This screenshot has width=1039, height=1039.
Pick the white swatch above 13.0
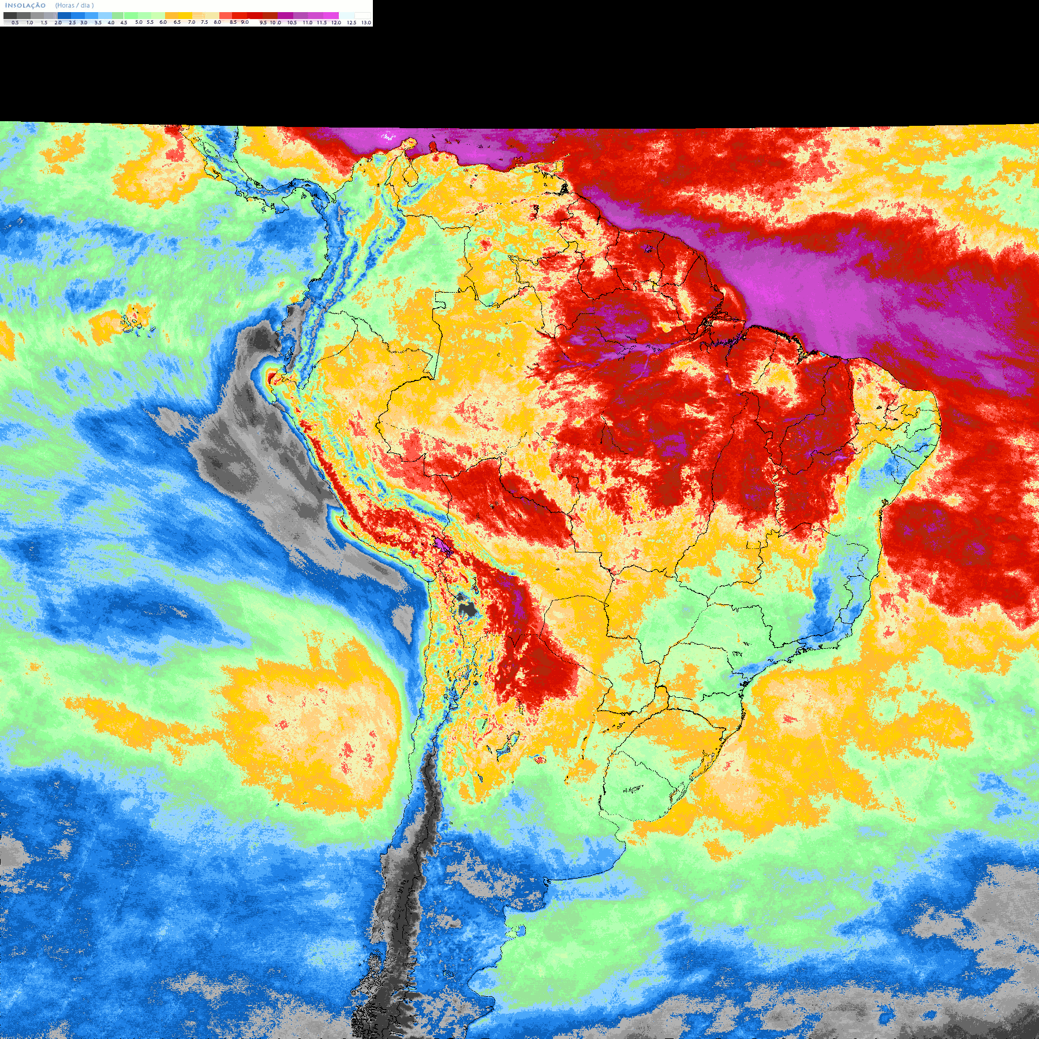pyautogui.click(x=362, y=16)
